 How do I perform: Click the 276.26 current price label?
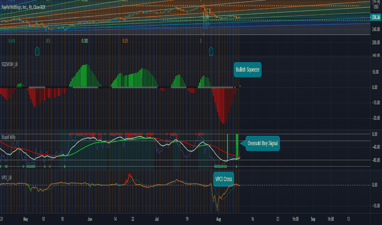[375, 17]
